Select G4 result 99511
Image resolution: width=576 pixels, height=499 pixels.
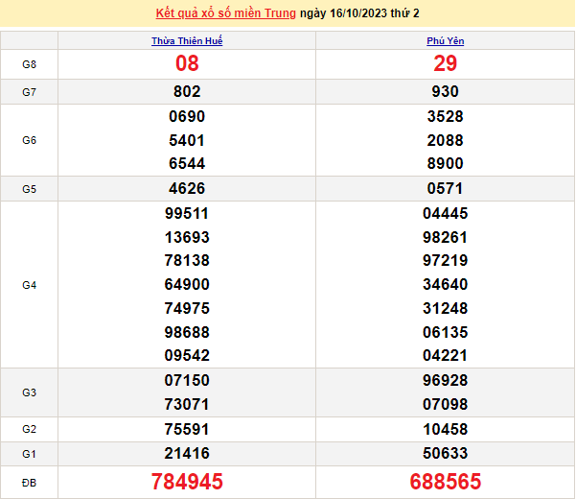[x=187, y=214]
